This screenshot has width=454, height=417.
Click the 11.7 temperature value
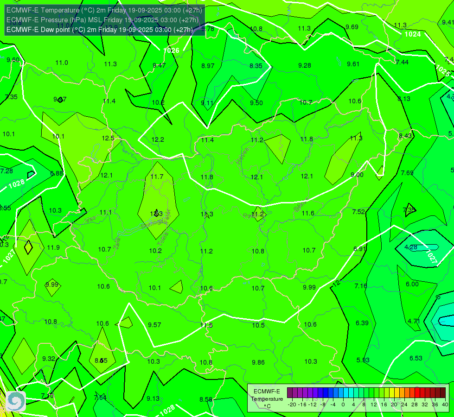pos(157,177)
